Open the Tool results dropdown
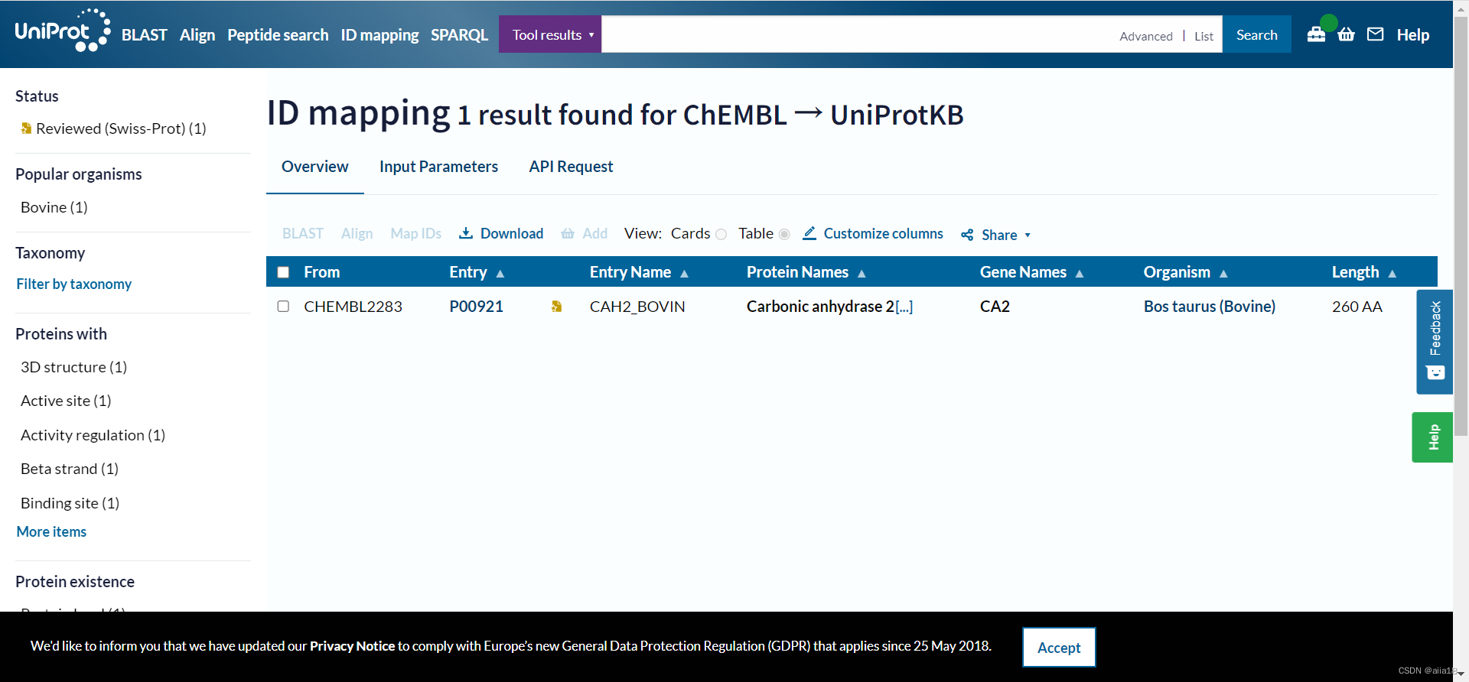 (x=550, y=34)
